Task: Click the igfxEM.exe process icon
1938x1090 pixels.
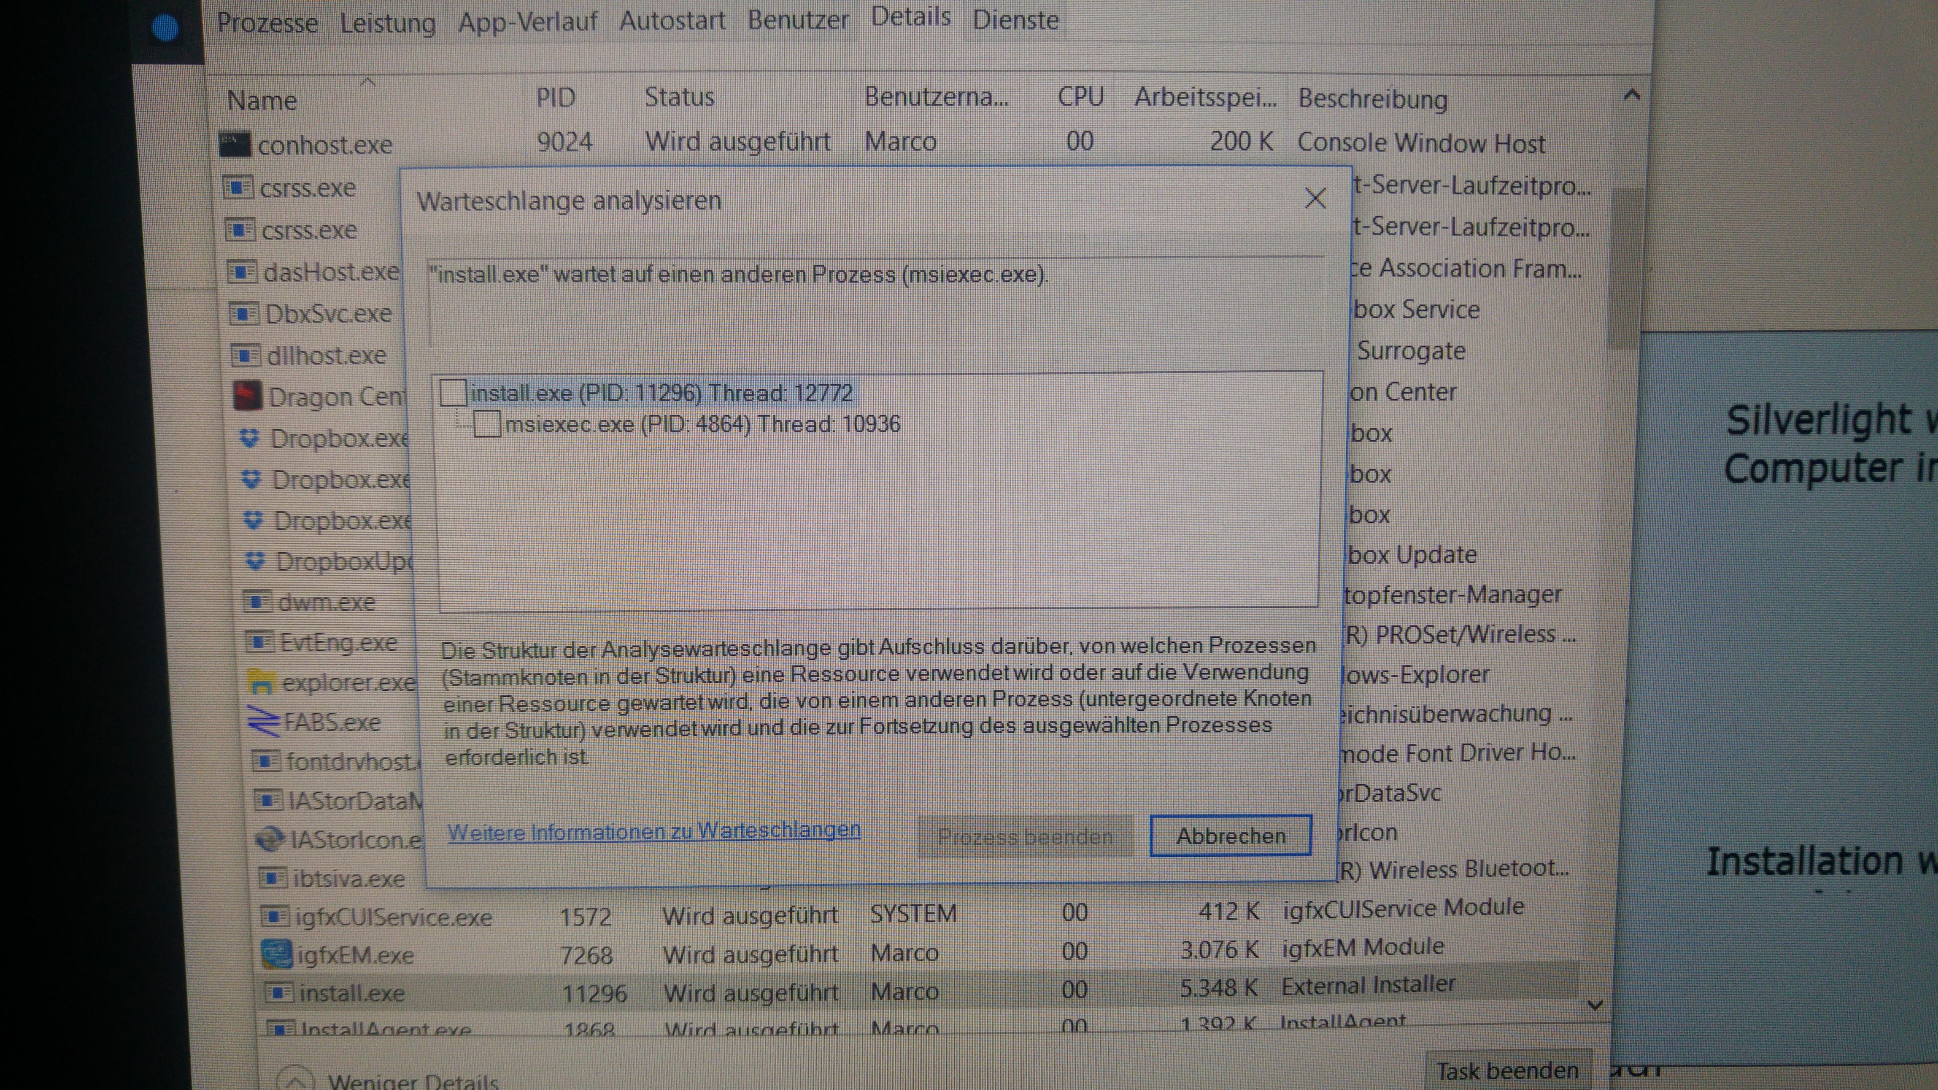Action: tap(276, 954)
